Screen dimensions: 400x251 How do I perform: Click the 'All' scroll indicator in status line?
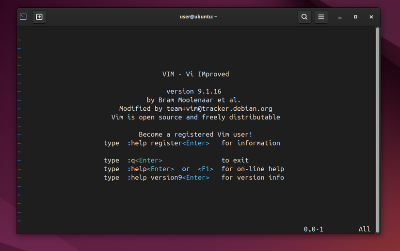[x=364, y=229]
